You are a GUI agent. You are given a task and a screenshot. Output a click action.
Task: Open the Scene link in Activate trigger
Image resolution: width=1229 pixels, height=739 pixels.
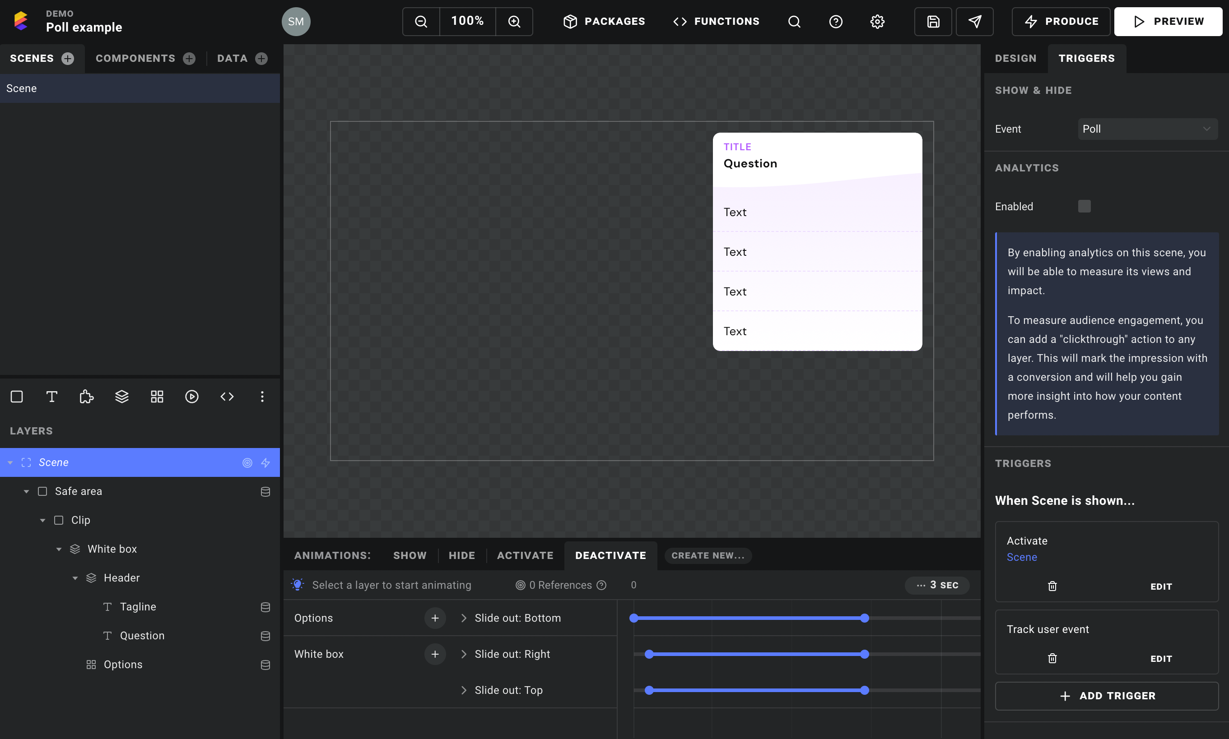tap(1022, 557)
